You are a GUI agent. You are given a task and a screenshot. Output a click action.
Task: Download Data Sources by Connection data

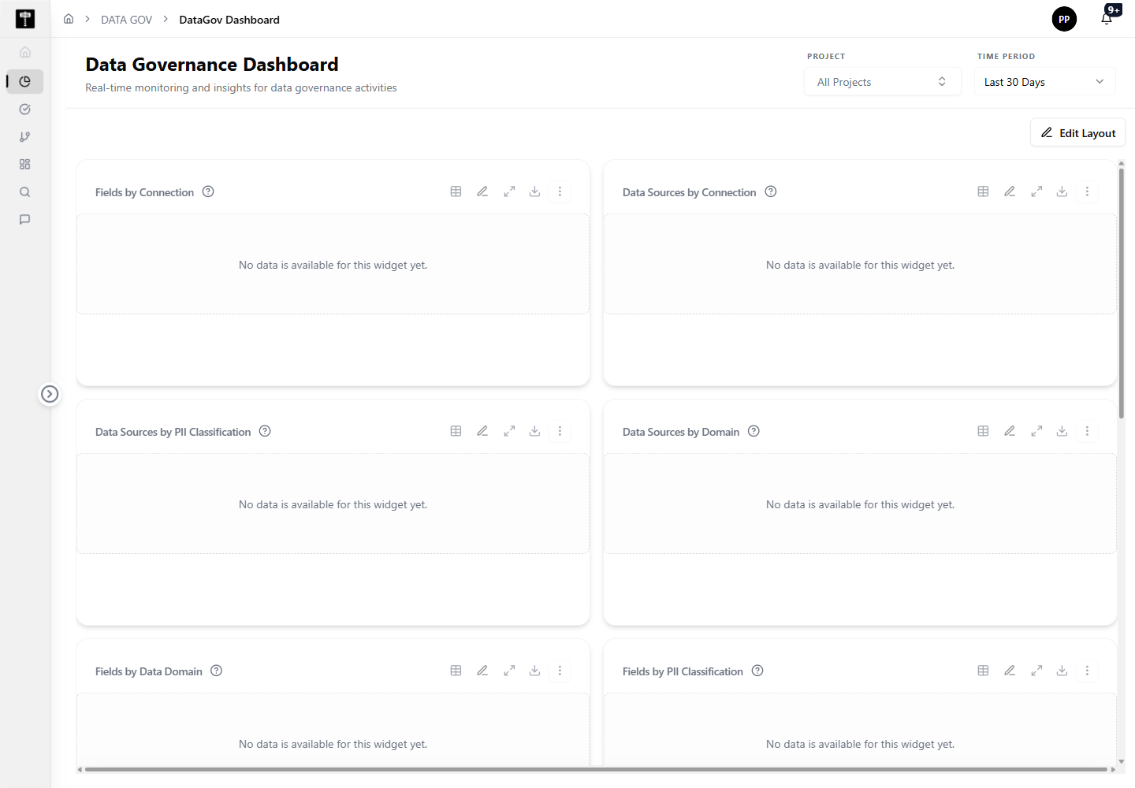pyautogui.click(x=1062, y=191)
